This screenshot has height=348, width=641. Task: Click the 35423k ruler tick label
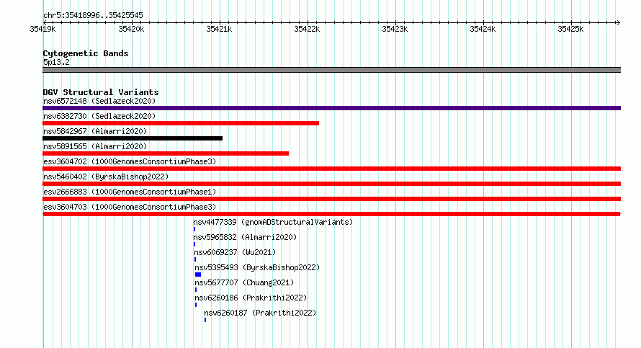[395, 29]
